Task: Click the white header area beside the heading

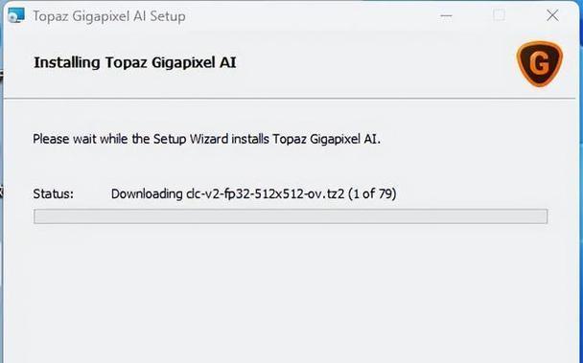Action: 372,63
